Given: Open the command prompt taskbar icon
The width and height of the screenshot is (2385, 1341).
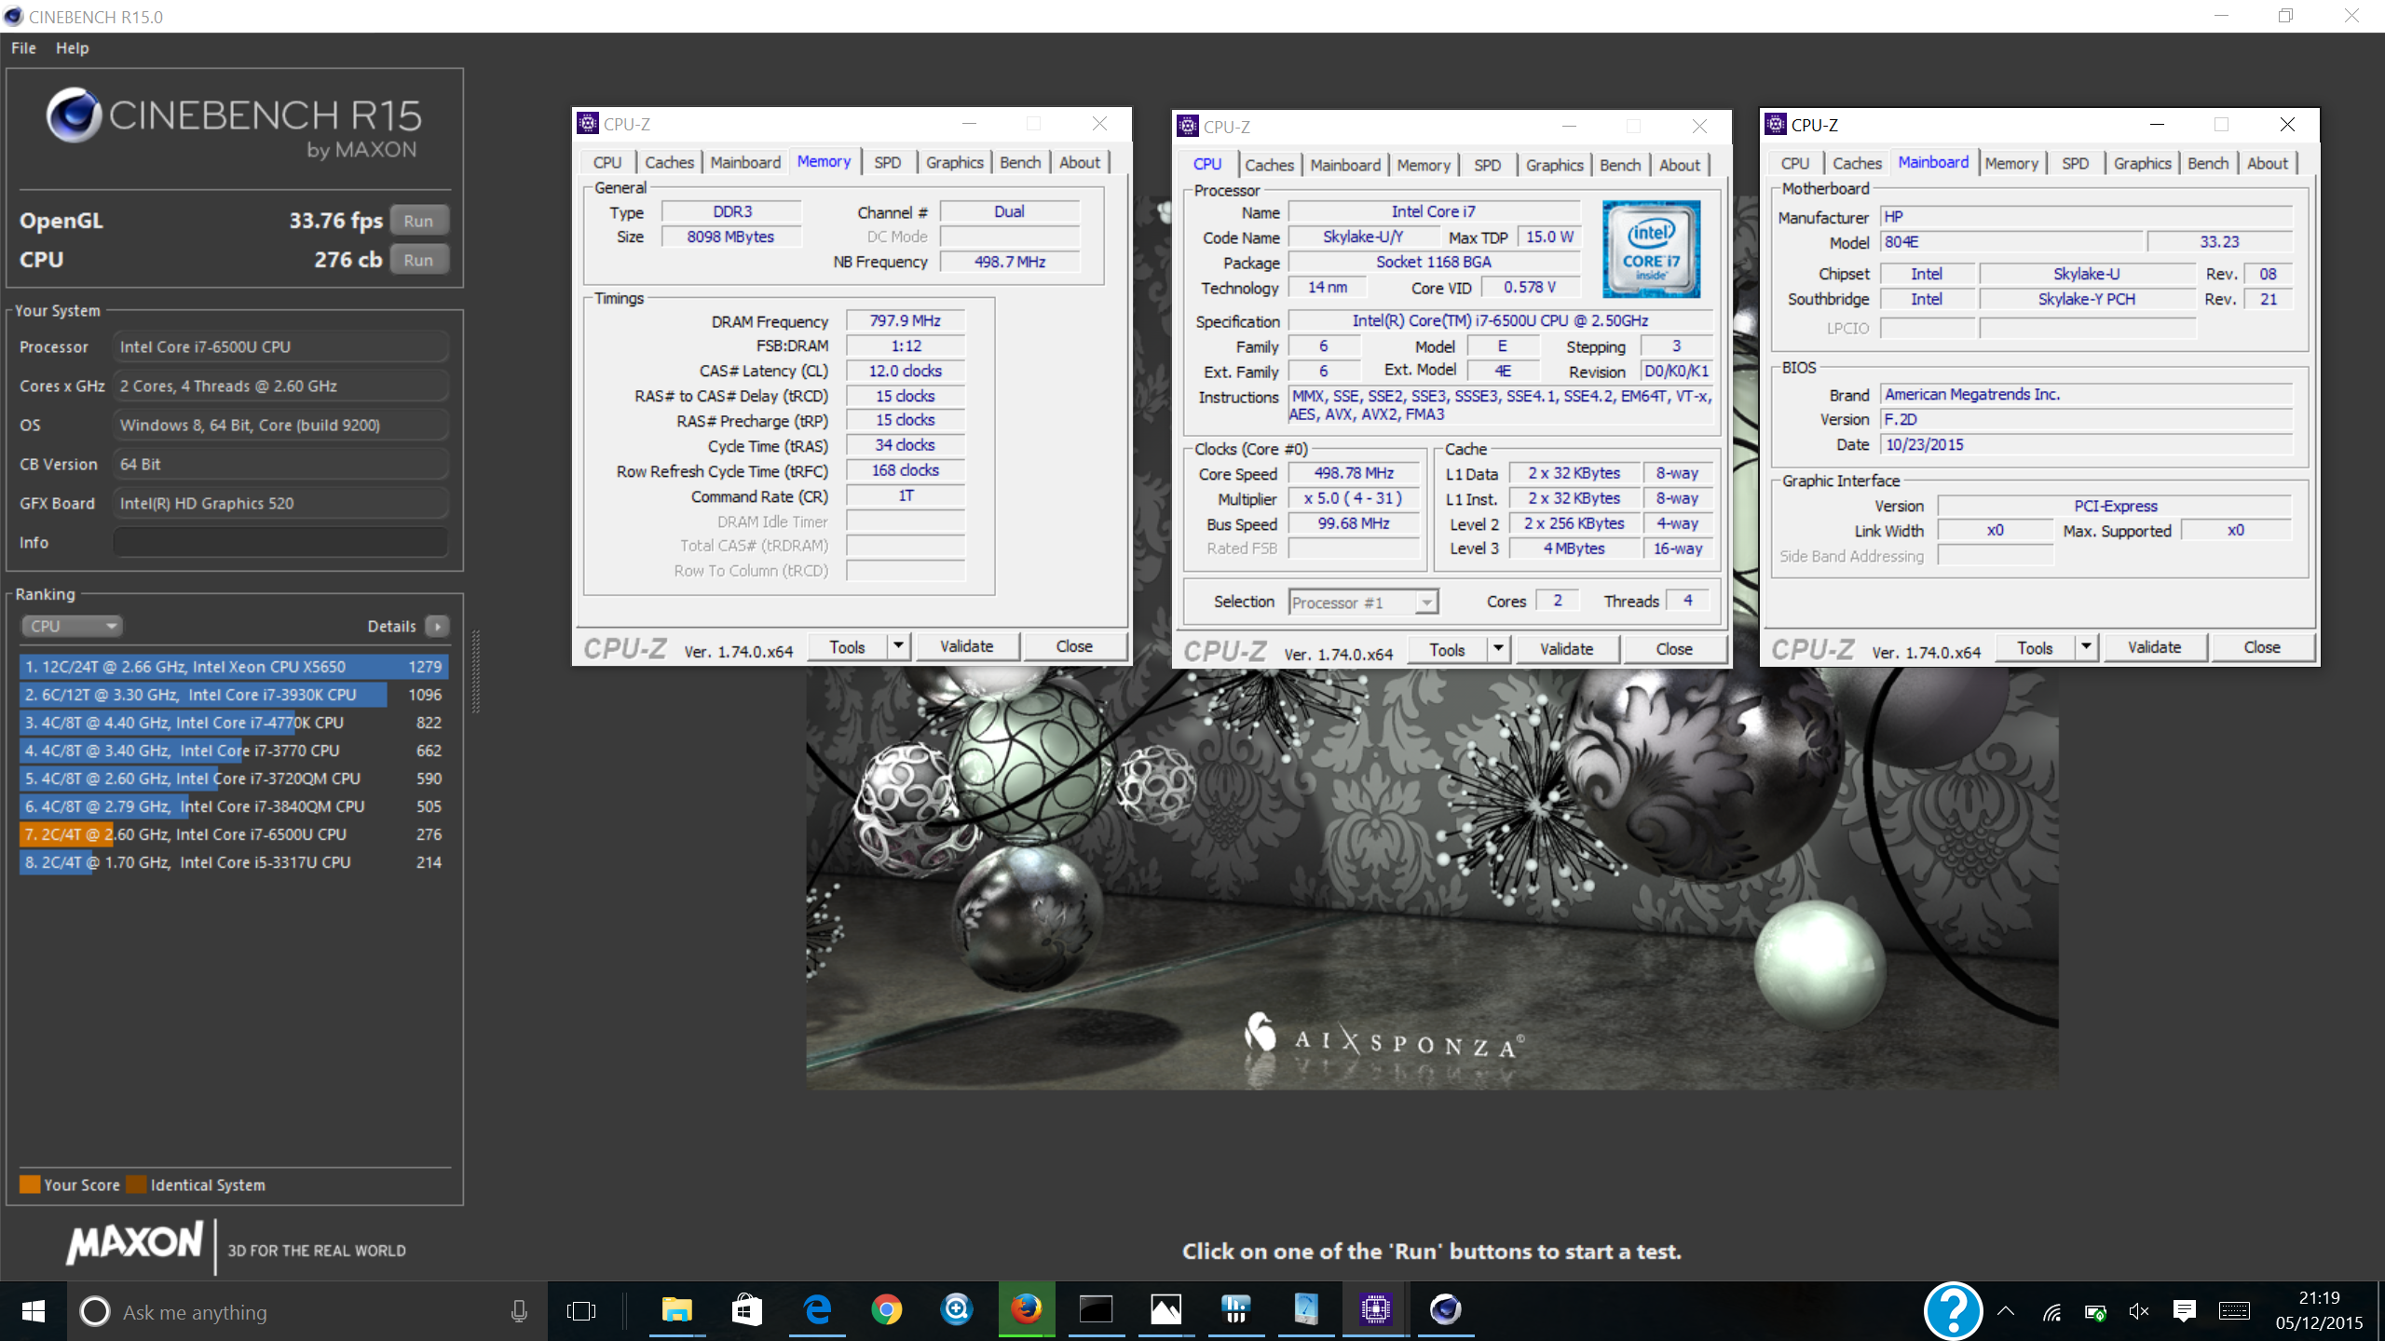Looking at the screenshot, I should coord(1097,1310).
